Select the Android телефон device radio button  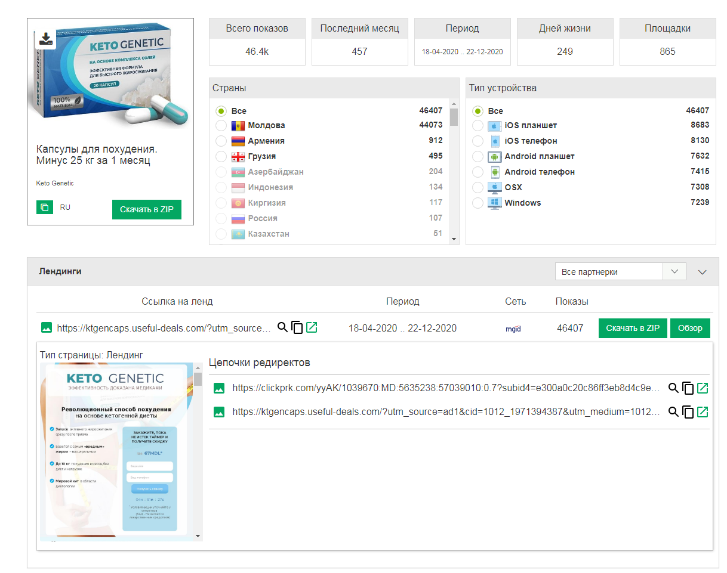(x=478, y=172)
